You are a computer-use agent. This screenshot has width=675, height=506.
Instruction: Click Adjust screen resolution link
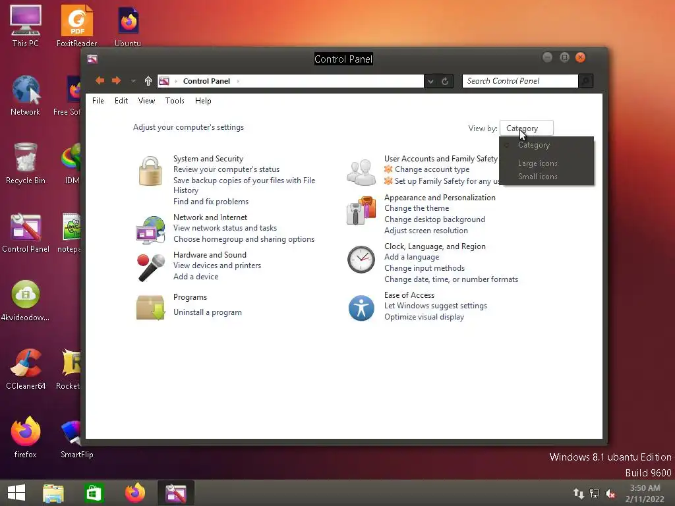coord(426,231)
